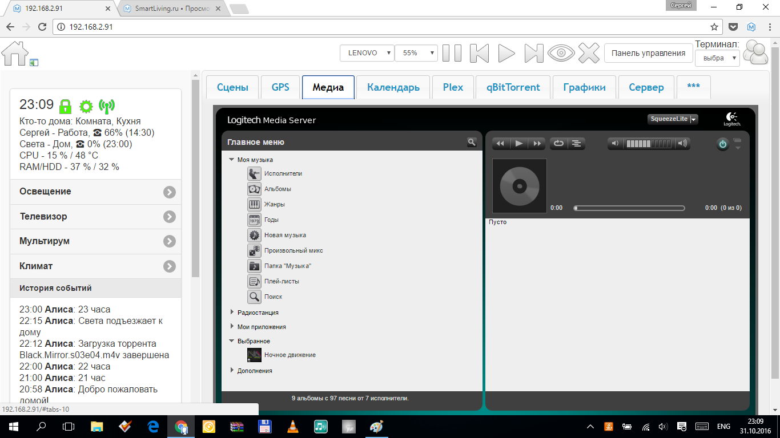Start playback with top toolbar play icon
This screenshot has width=780, height=438.
[506, 53]
